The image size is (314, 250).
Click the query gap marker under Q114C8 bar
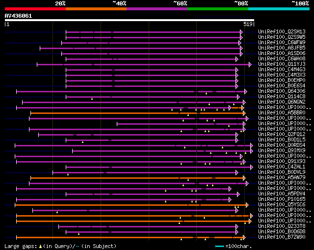pyautogui.click(x=92, y=99)
